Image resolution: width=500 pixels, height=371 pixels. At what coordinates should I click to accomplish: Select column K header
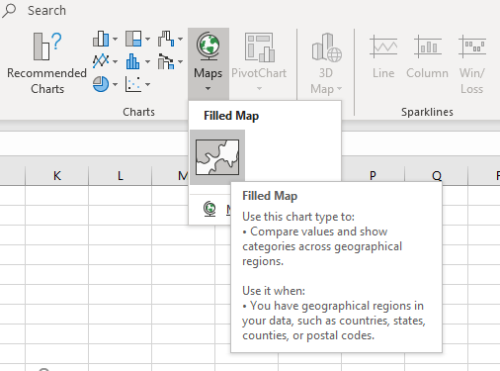click(57, 175)
